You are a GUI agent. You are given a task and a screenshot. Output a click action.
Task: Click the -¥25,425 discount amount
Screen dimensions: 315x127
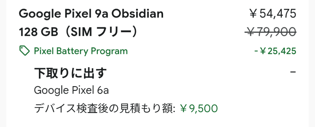(275, 51)
